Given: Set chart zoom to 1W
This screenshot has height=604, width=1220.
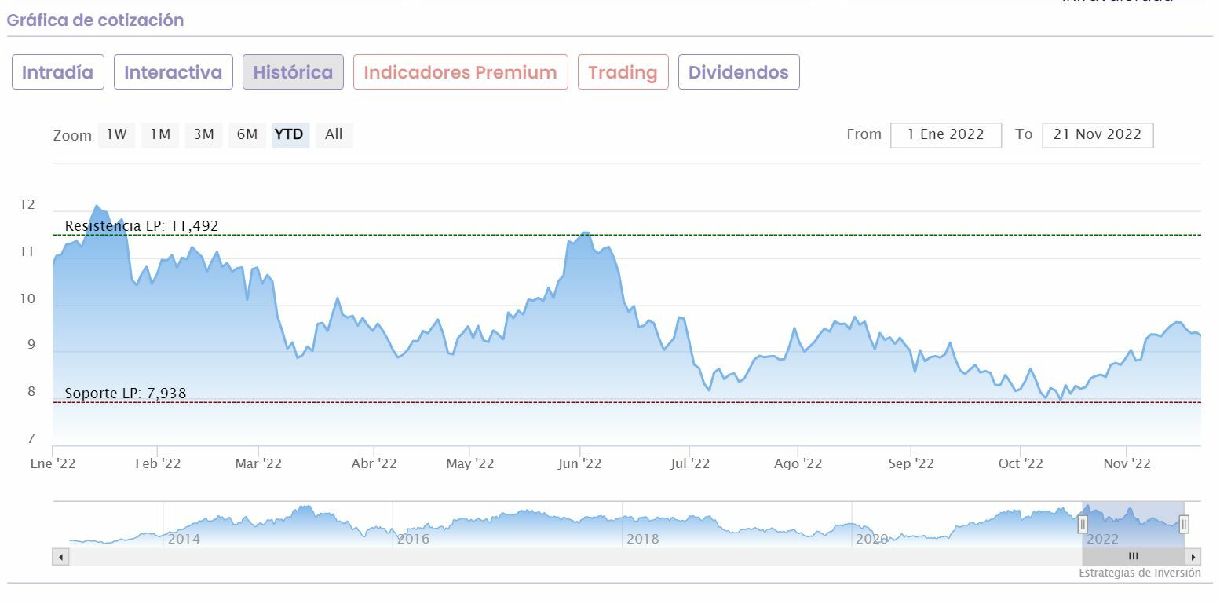Looking at the screenshot, I should point(116,134).
